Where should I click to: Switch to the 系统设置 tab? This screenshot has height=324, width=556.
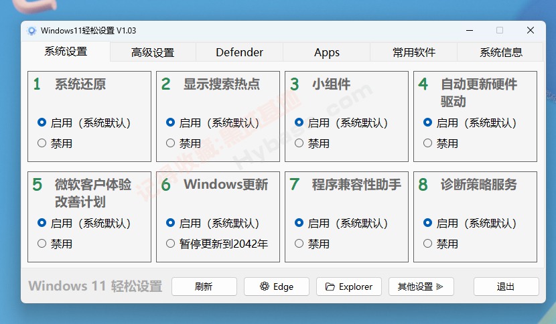[66, 52]
